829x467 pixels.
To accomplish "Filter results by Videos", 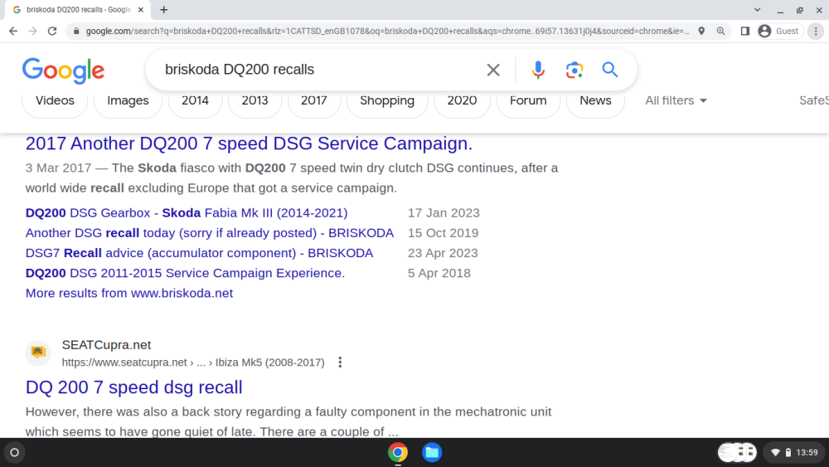I will tap(55, 100).
